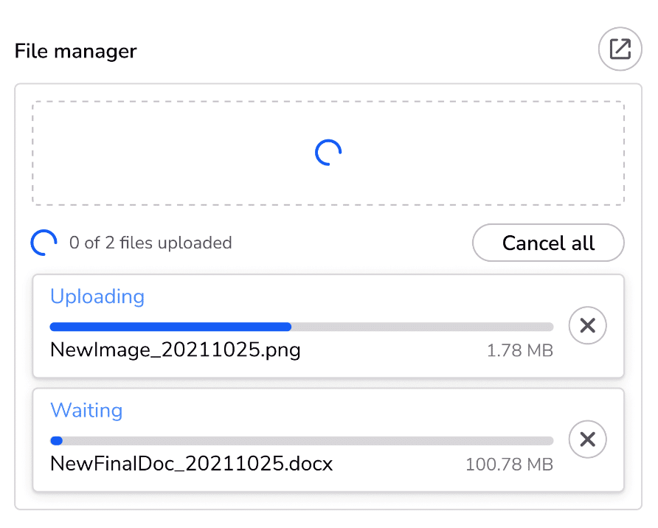
Task: Click the NewFinalDoc_20211025.docx progress bar
Action: [301, 441]
